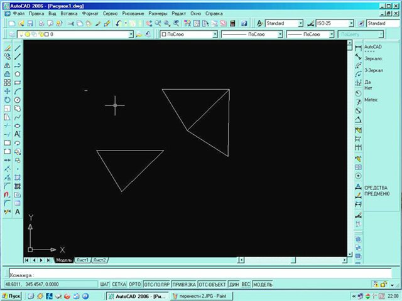Image resolution: width=402 pixels, height=301 pixels.
Task: Choose the Circle draw tool
Action: [18, 100]
